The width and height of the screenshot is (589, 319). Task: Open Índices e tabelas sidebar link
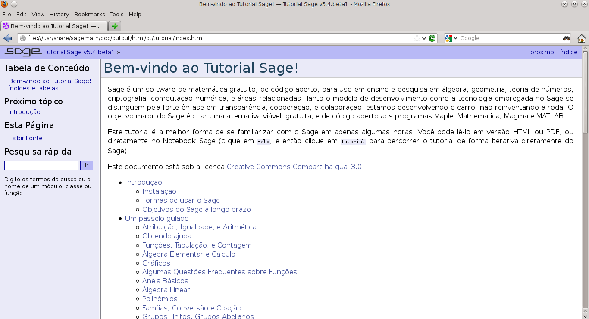34,88
